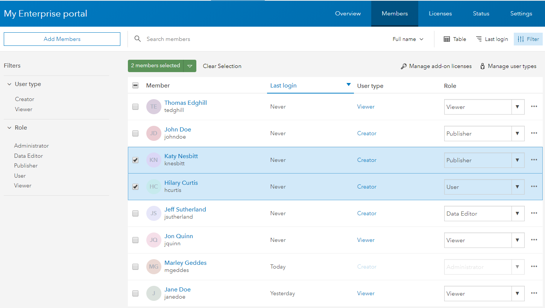Click the Clear Selection link
Viewport: 545px width, 308px height.
[x=222, y=66]
